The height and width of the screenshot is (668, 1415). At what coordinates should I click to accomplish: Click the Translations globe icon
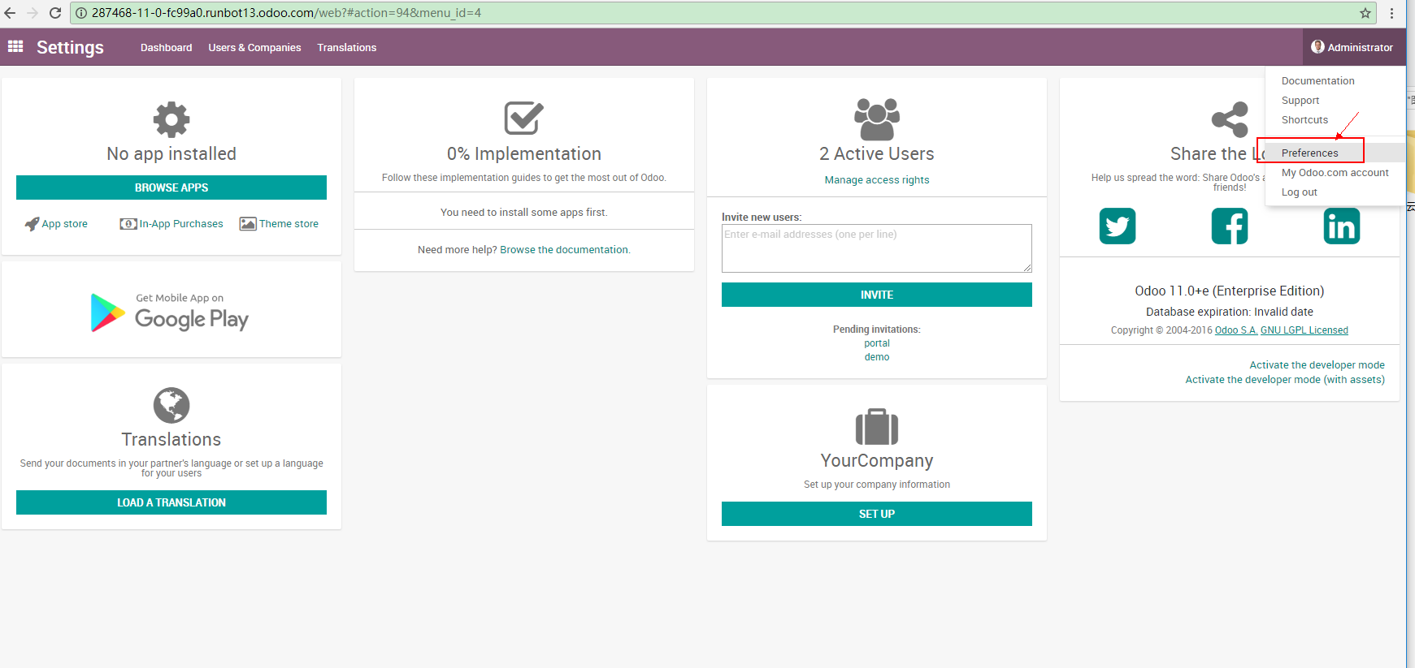click(x=171, y=405)
